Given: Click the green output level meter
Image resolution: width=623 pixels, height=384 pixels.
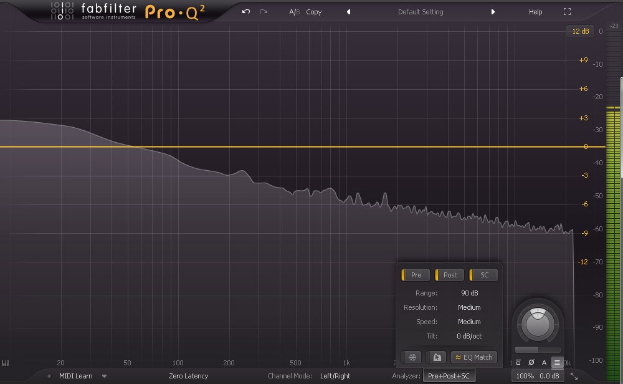Looking at the screenshot, I should coord(613,242).
